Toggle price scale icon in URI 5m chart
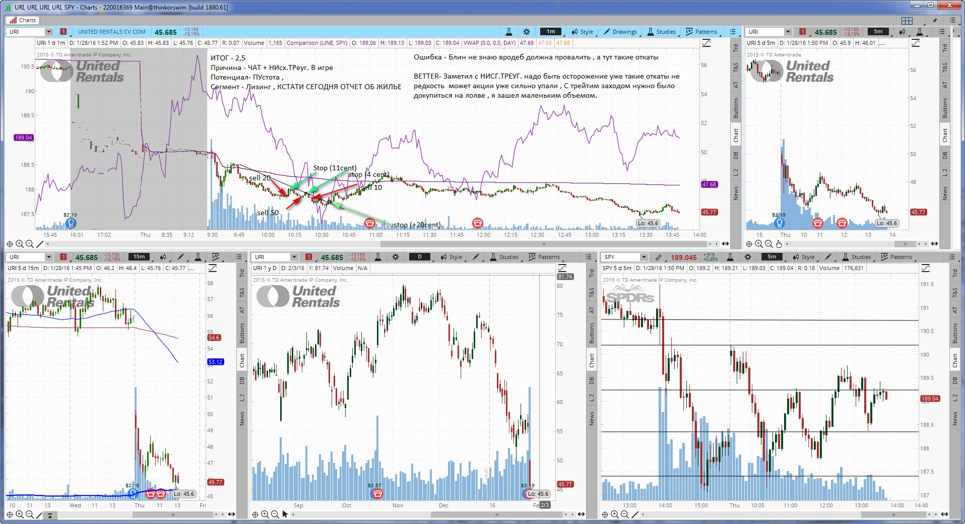965x524 pixels. [916, 43]
